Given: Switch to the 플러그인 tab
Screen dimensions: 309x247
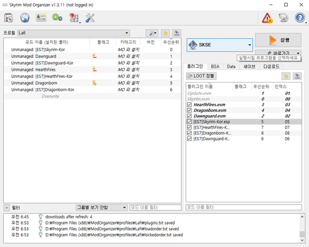Looking at the screenshot, I should pos(195,66).
